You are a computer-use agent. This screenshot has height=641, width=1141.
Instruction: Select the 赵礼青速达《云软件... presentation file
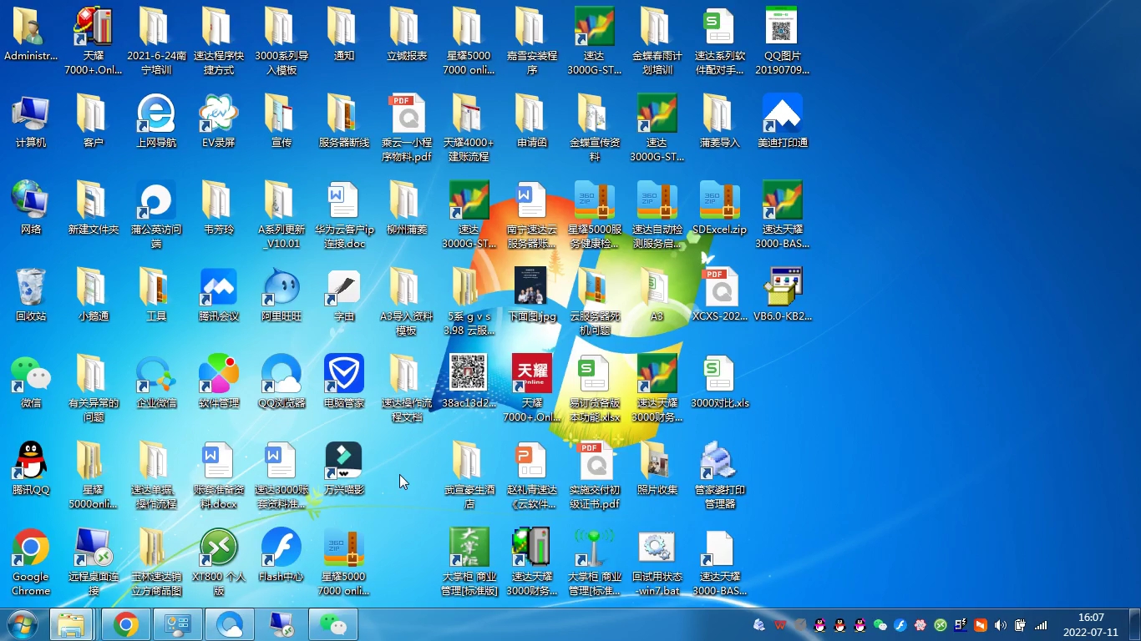tap(532, 475)
